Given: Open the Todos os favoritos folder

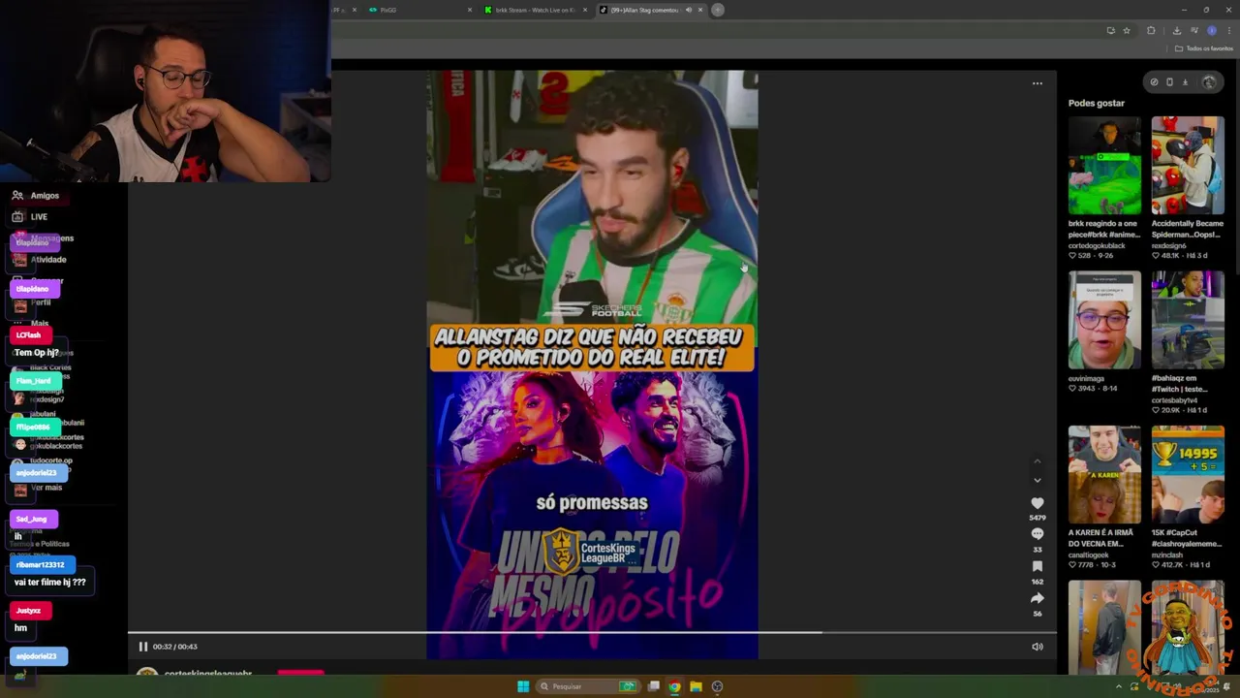Looking at the screenshot, I should tap(1204, 48).
